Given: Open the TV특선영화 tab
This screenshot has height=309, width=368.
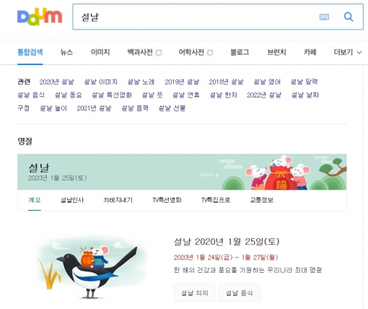Looking at the screenshot, I should 167,200.
